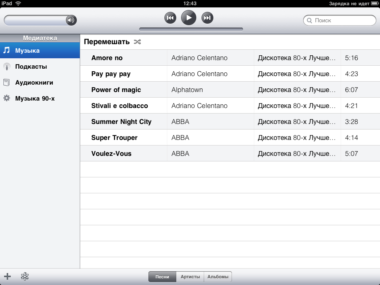This screenshot has height=285, width=380.
Task: Click the audiobook icon
Action: click(7, 82)
